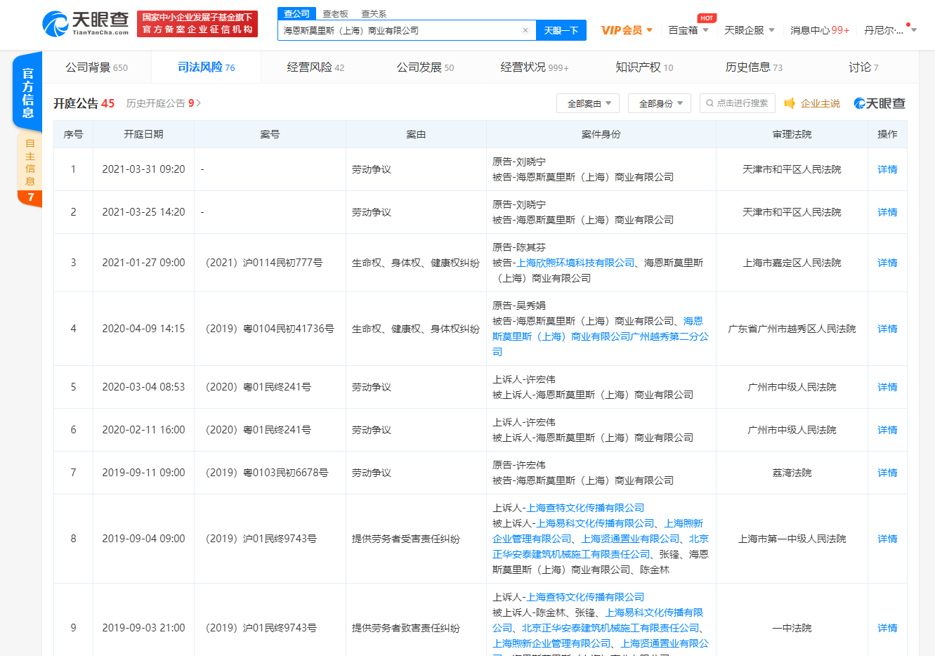Image resolution: width=935 pixels, height=656 pixels.
Task: Click the 天眼查 logo in the header
Action: (x=86, y=24)
